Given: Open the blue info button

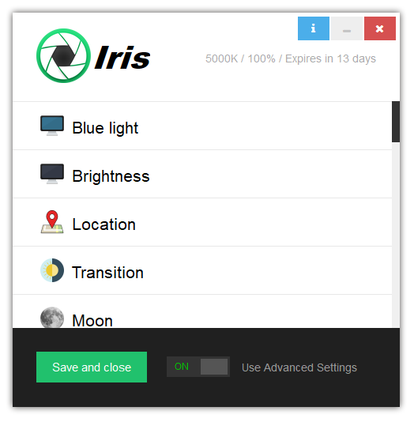Looking at the screenshot, I should pyautogui.click(x=314, y=28).
